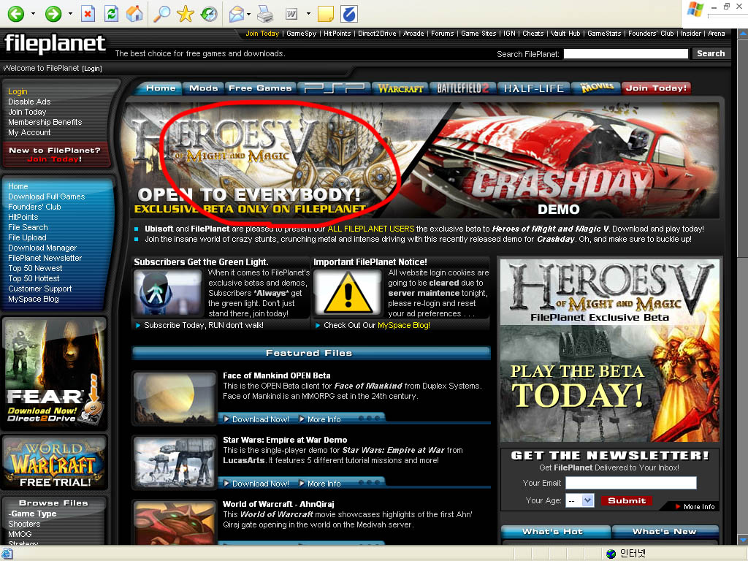Viewport: 748px width, 561px height.
Task: Click the red newsletter Submit button
Action: click(627, 500)
